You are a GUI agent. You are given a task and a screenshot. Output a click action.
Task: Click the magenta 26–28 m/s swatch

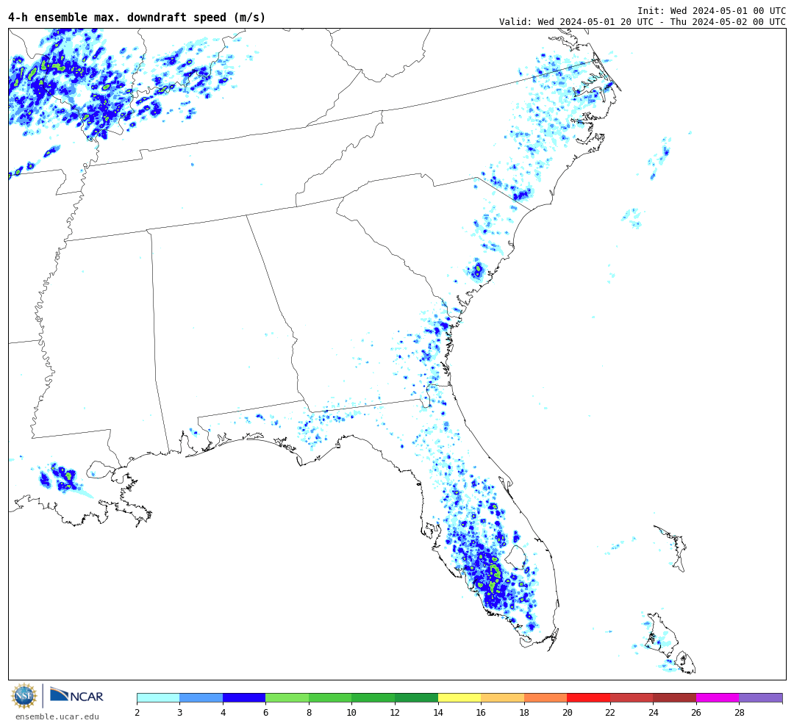click(x=718, y=697)
